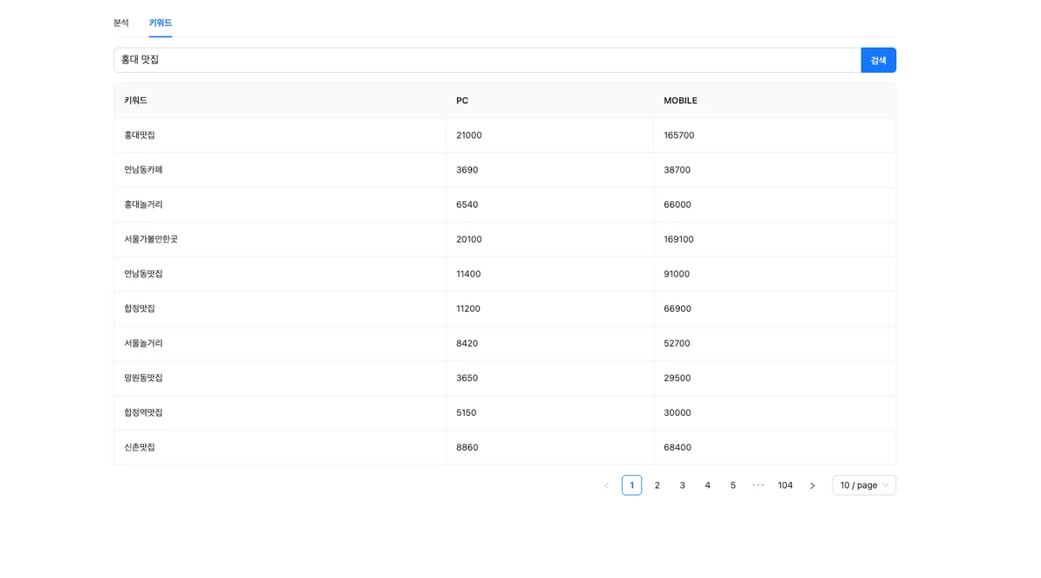Screen dimensions: 1041x578
Task: Click the 키워드 column header
Action: click(280, 101)
